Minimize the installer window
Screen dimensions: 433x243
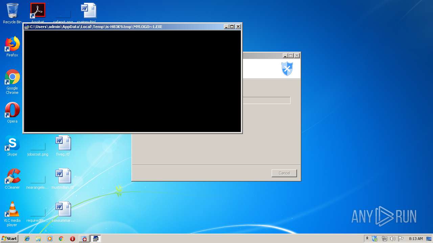285,56
